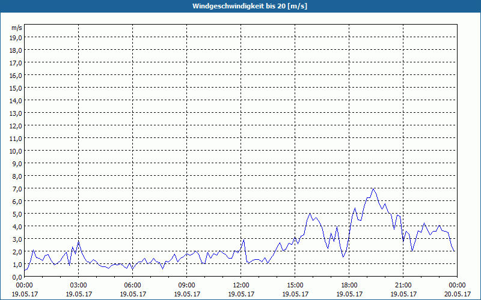This screenshot has height=300, width=481.
Task: Click the 16,0 y-axis label
Action: click(x=16, y=76)
